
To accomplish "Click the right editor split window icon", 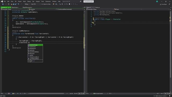I will point(170,9).
